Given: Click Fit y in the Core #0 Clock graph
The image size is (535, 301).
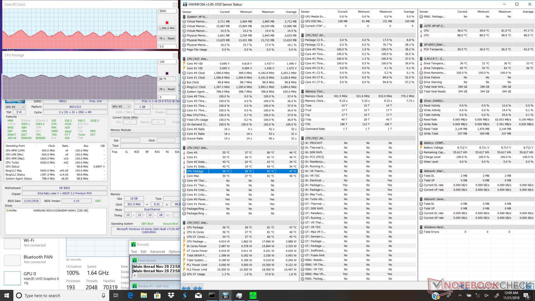Looking at the screenshot, I should (162, 38).
